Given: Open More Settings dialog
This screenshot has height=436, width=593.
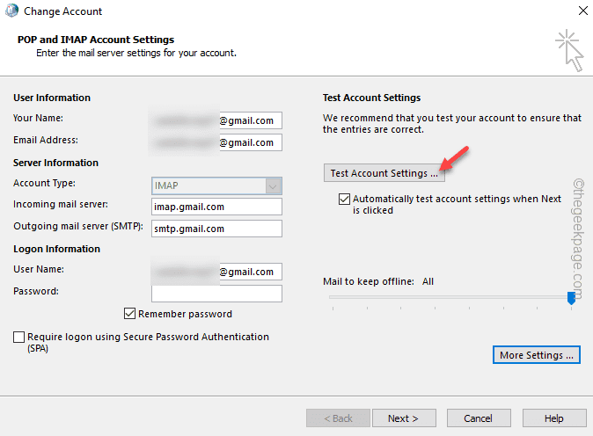Looking at the screenshot, I should coord(537,355).
